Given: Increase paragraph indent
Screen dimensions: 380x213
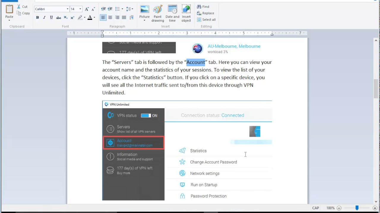Looking at the screenshot, I should click(110, 9).
